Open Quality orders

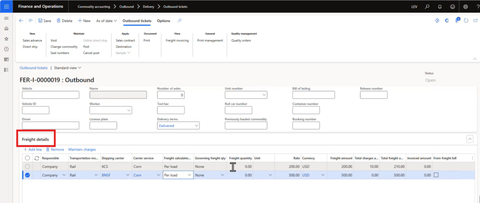coord(241,40)
